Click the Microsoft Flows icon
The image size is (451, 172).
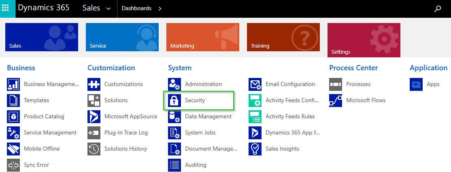pos(336,101)
